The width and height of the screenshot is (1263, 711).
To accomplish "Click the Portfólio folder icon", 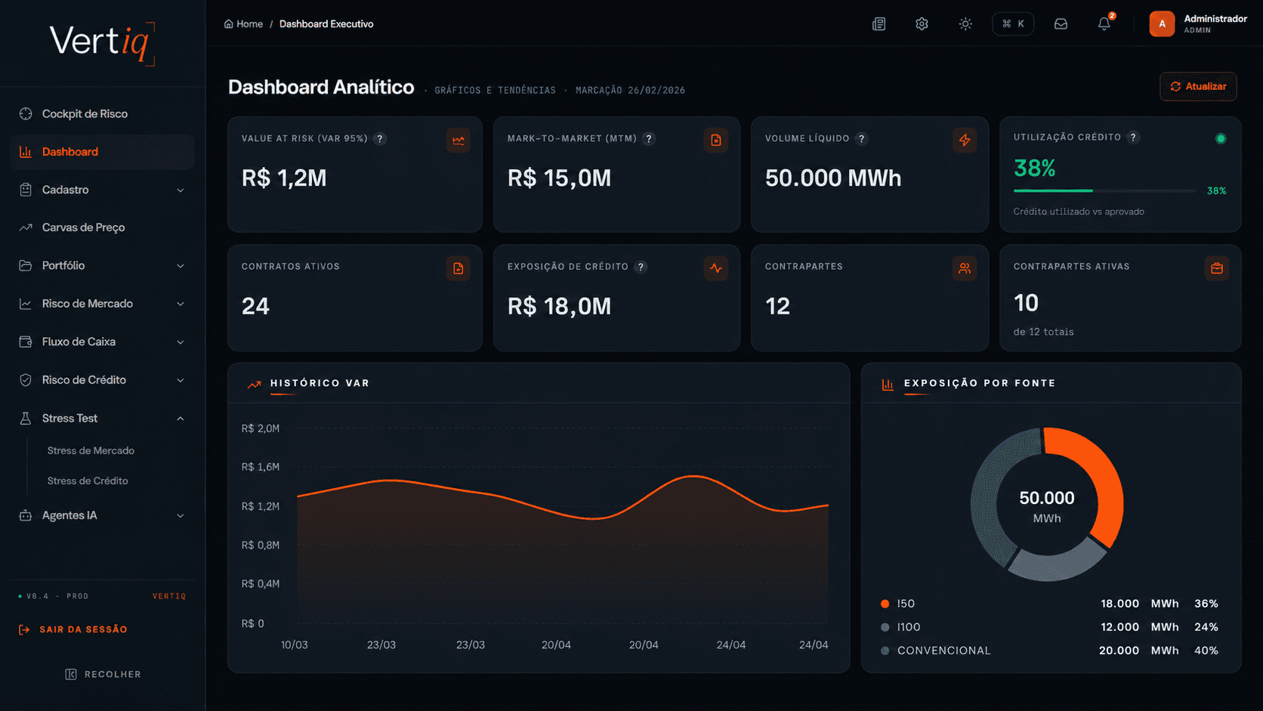I will click(26, 266).
